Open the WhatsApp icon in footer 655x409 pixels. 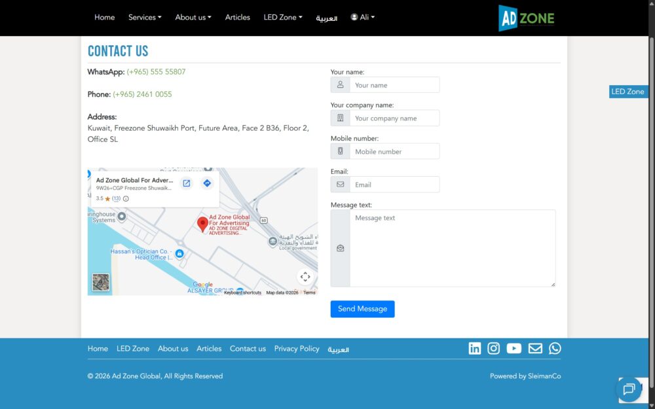[555, 348]
